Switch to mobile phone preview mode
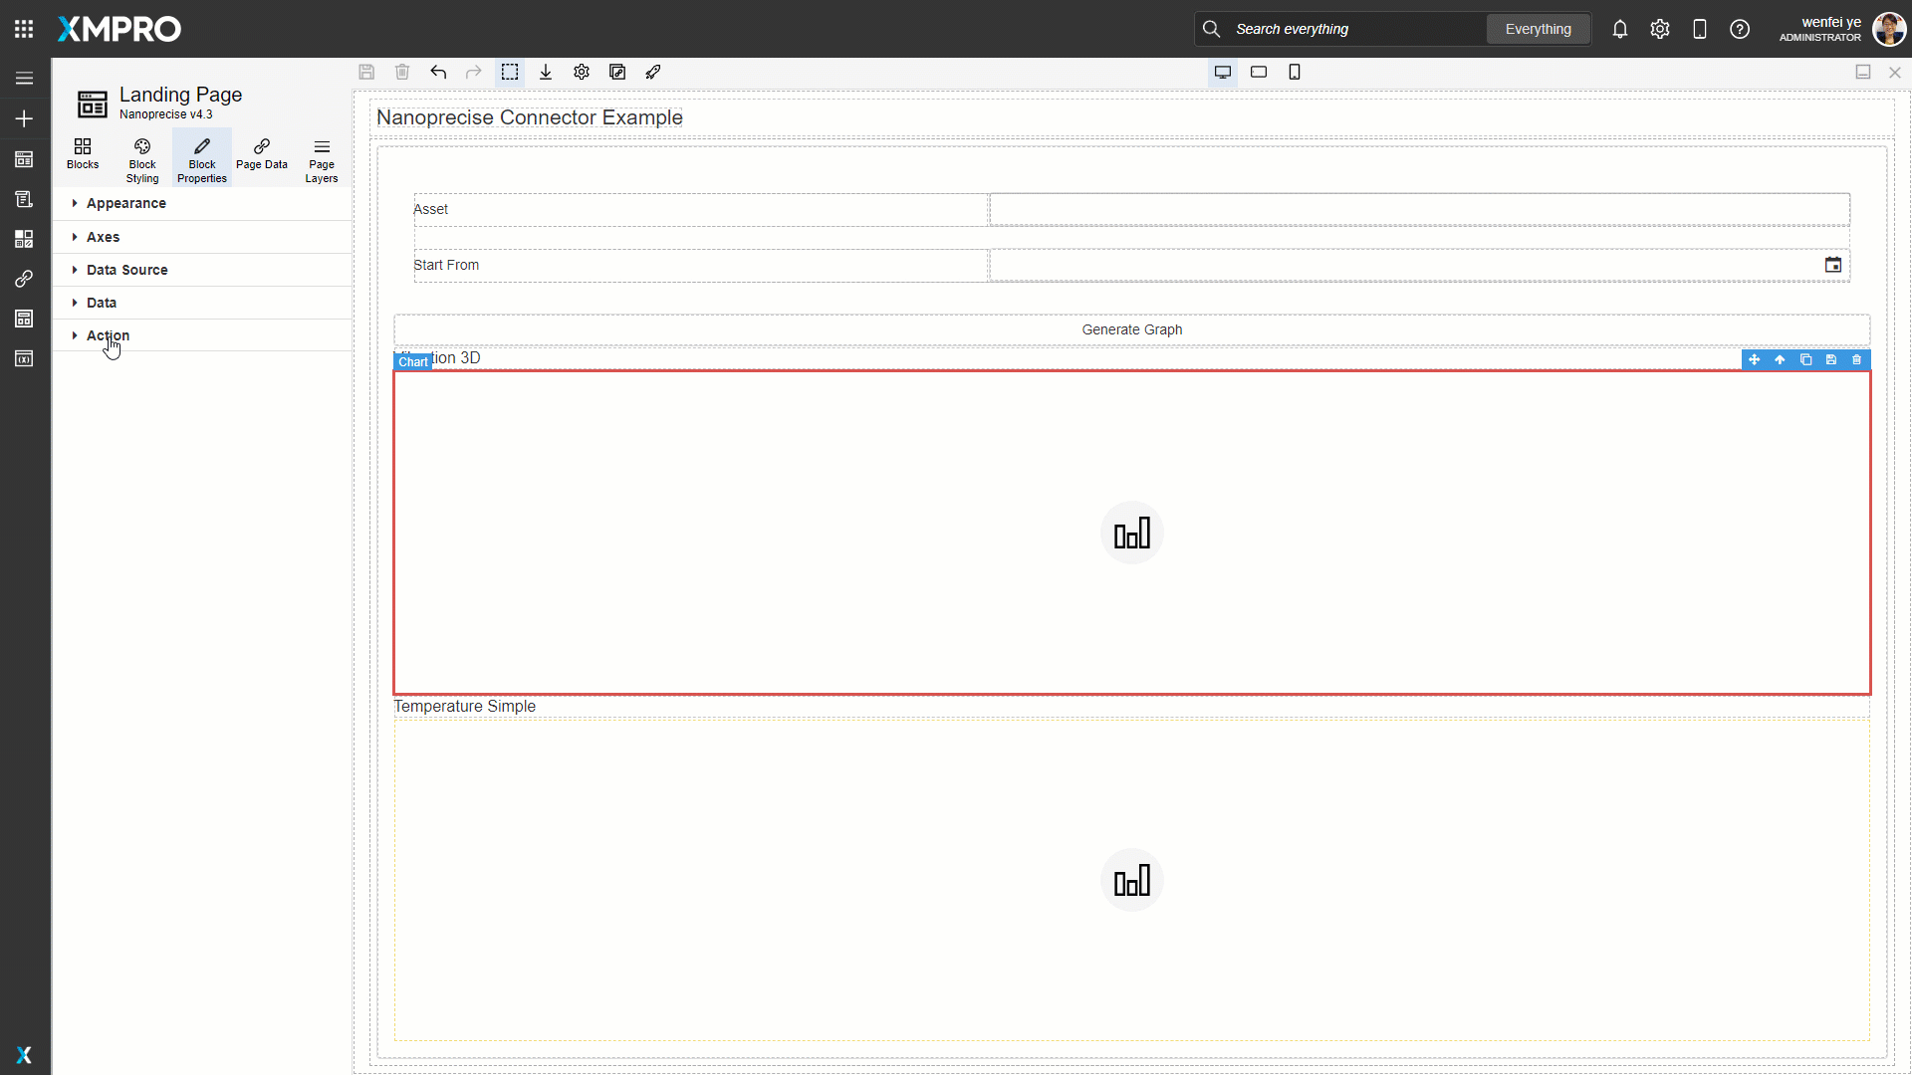 point(1295,72)
